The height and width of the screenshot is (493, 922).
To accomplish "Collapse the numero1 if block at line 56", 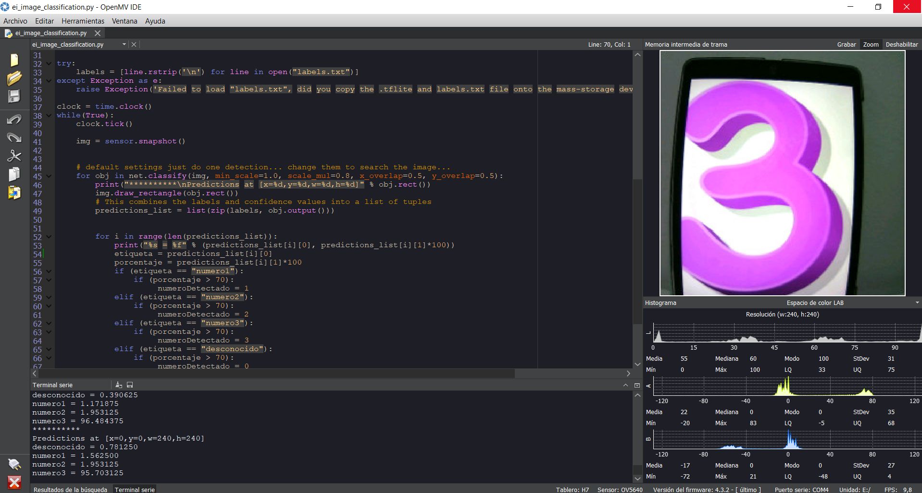I will [x=49, y=271].
